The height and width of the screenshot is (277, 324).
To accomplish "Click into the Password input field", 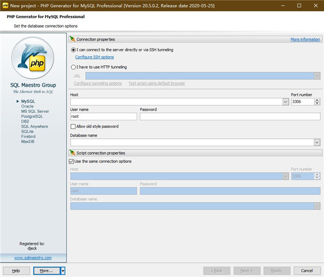I will 230,116.
